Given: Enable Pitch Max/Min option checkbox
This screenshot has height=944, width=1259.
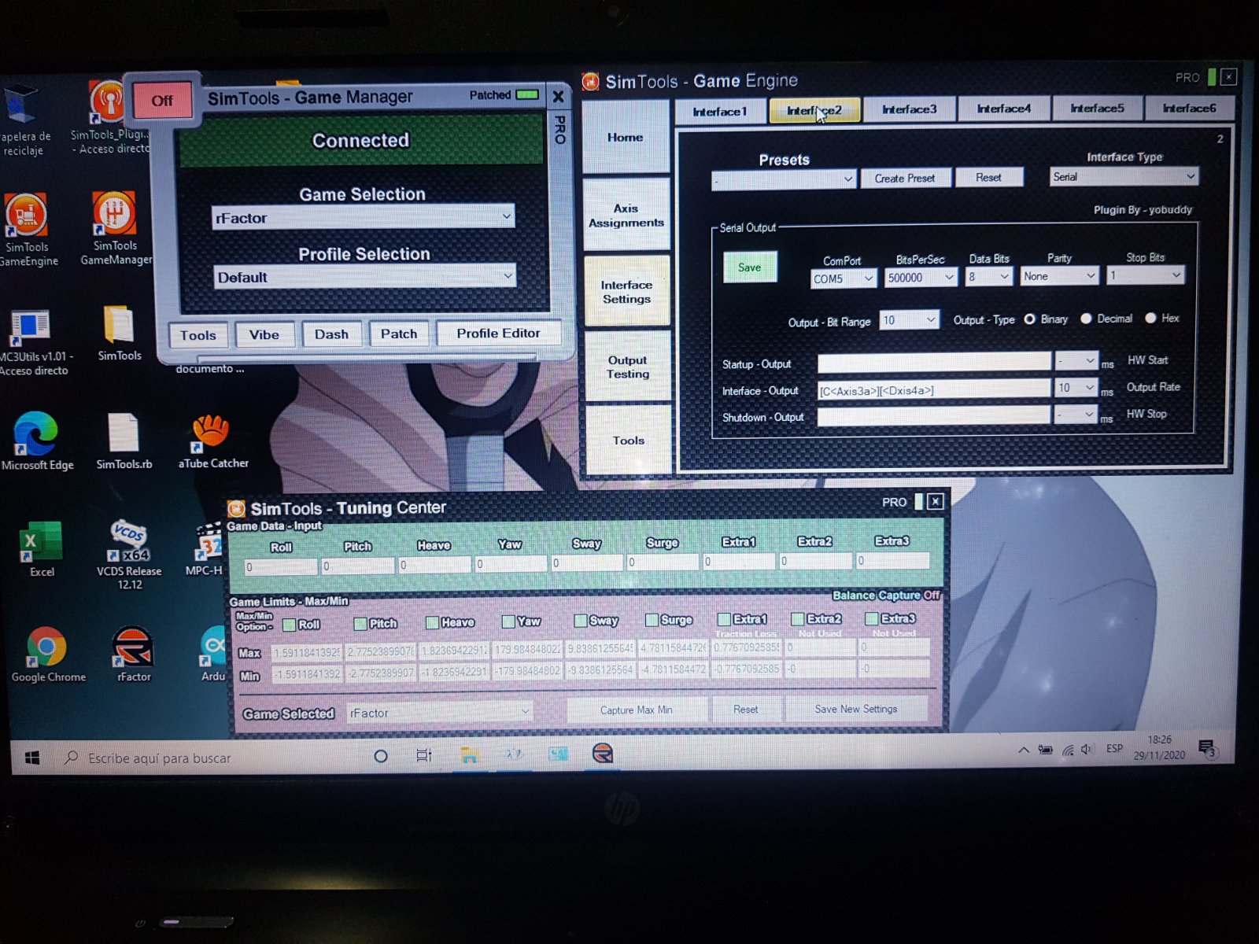Looking at the screenshot, I should tap(360, 624).
